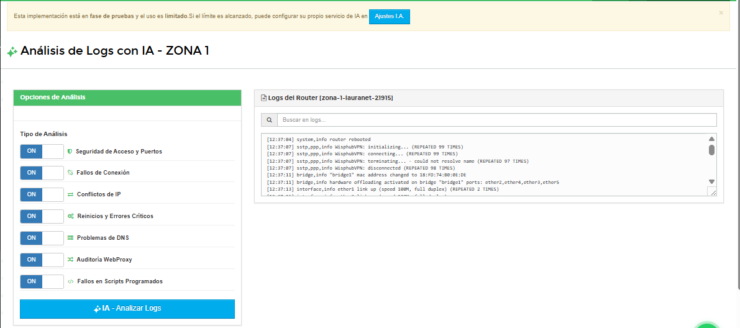Open Ajustes I.A. settings button
The width and height of the screenshot is (740, 328).
pyautogui.click(x=389, y=17)
